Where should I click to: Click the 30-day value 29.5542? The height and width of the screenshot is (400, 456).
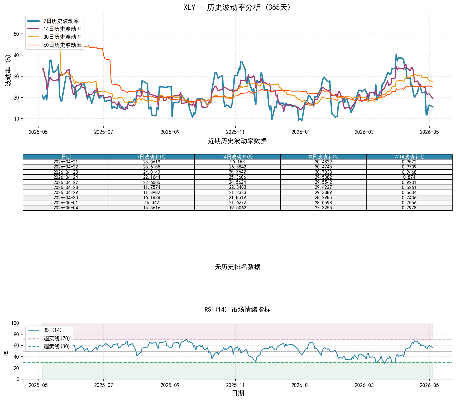pyautogui.click(x=323, y=182)
